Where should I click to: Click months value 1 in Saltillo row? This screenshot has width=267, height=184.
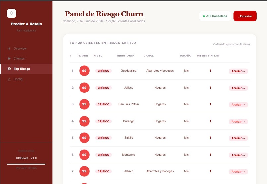click(x=210, y=138)
